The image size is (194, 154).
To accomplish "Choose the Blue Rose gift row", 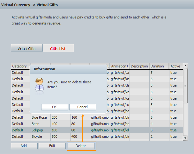I will [x=39, y=117].
